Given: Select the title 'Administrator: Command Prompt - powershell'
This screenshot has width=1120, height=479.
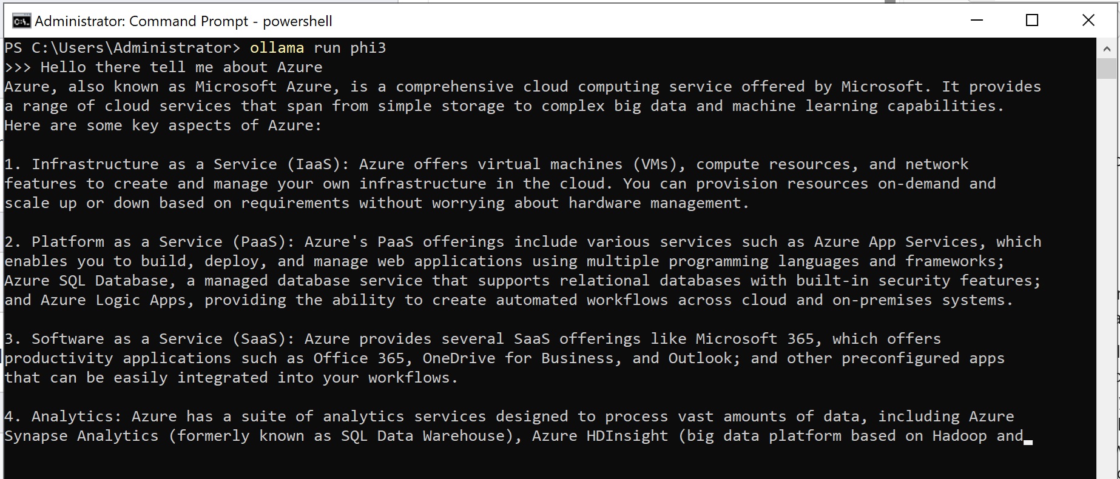Looking at the screenshot, I should (x=182, y=21).
